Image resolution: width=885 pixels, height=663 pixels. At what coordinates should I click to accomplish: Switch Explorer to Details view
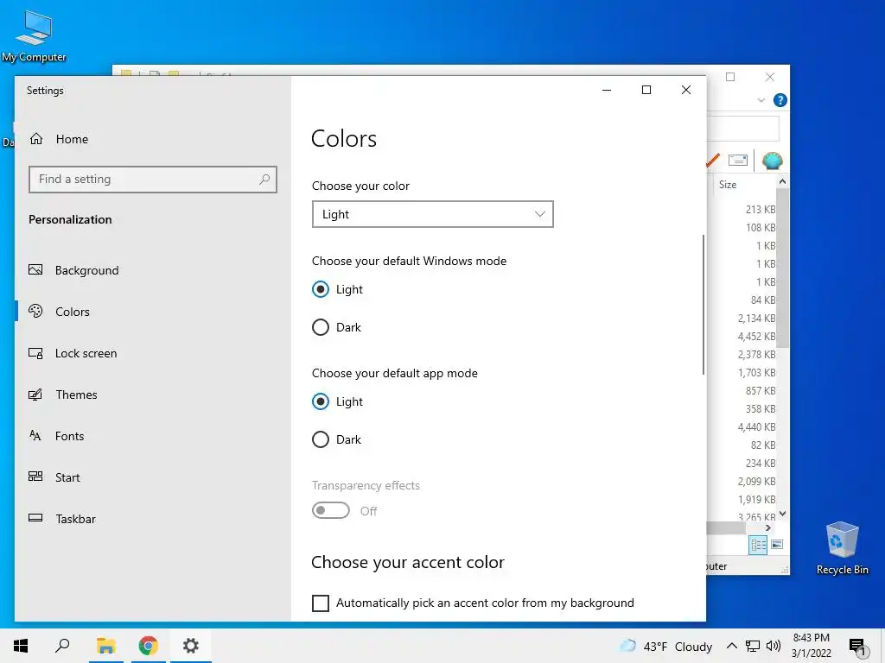[x=758, y=545]
